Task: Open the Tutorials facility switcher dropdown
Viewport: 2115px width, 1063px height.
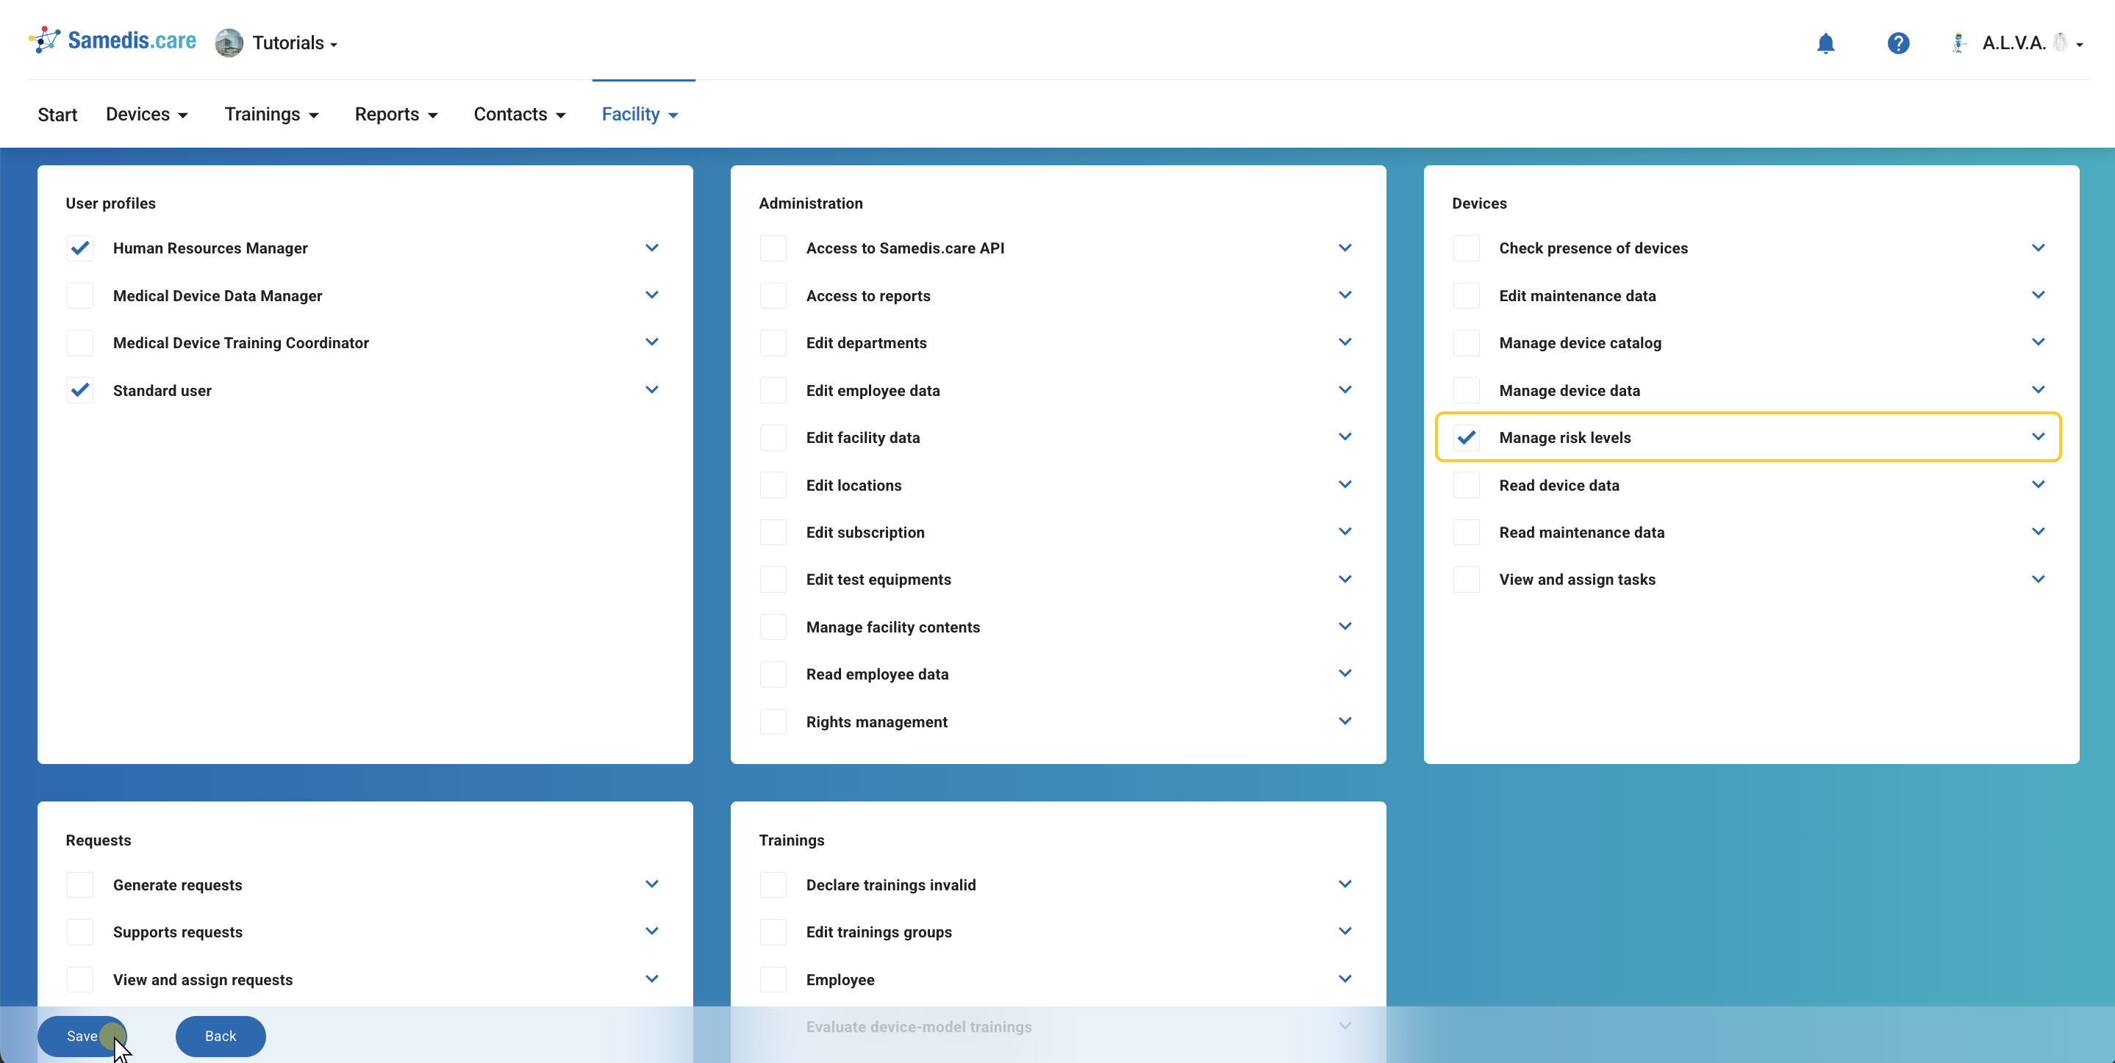Action: pyautogui.click(x=295, y=43)
